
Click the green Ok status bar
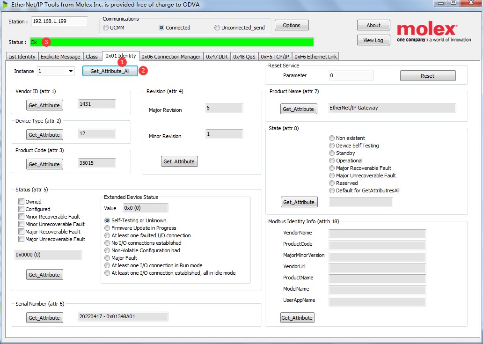tap(172, 42)
